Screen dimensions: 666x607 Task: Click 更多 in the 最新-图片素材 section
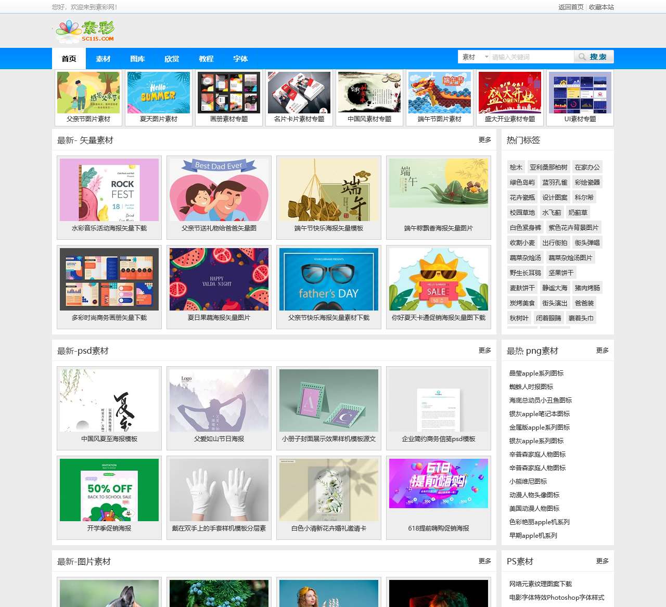(485, 561)
